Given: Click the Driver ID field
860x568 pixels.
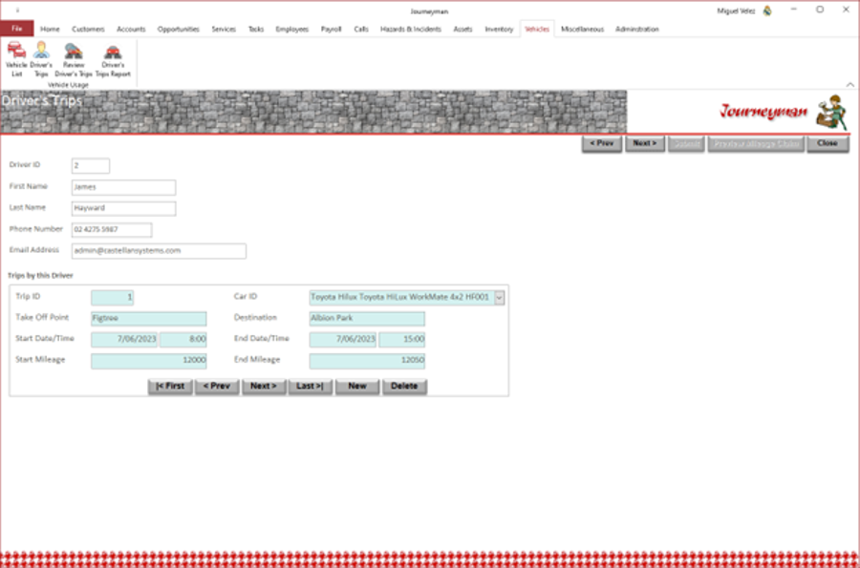Looking at the screenshot, I should tap(91, 165).
